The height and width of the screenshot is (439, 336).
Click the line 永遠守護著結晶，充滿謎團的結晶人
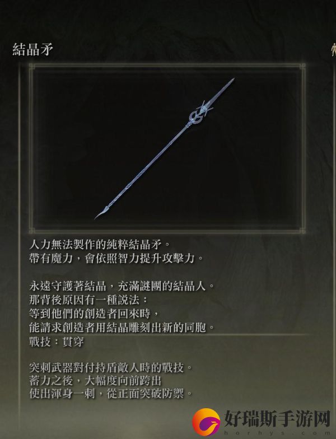click(122, 286)
